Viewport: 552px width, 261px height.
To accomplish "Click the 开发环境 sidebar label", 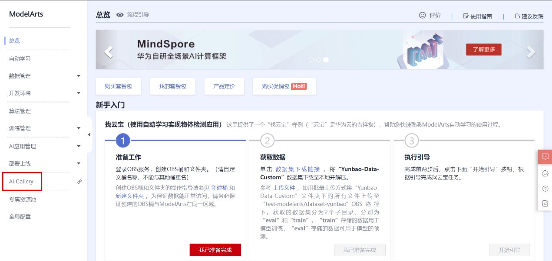I will tap(20, 93).
